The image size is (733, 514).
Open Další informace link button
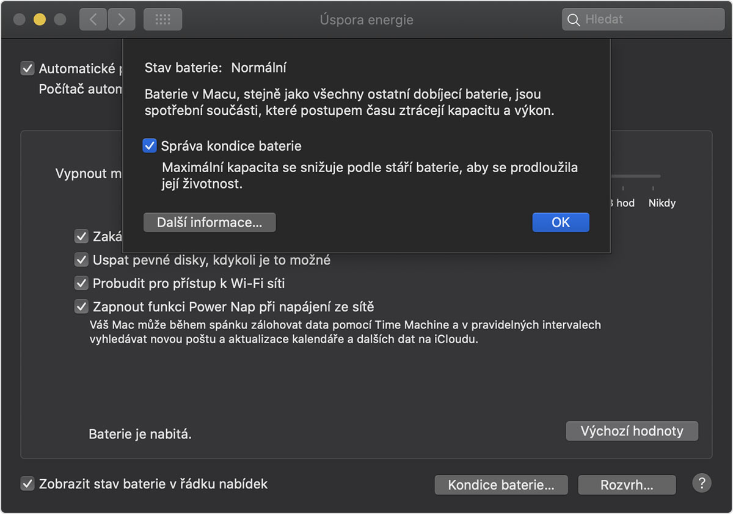click(210, 223)
